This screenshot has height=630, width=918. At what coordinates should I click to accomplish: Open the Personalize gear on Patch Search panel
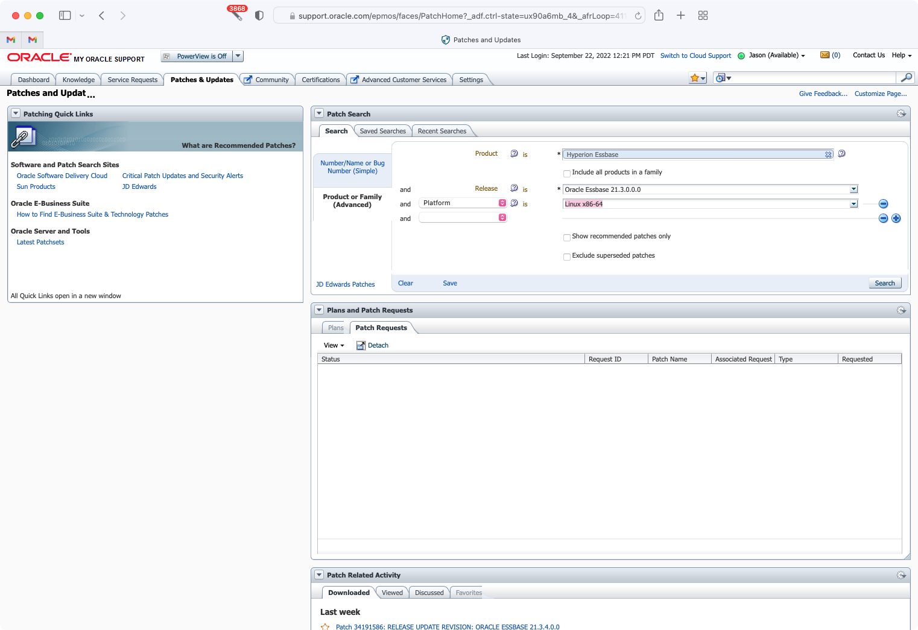coord(901,113)
